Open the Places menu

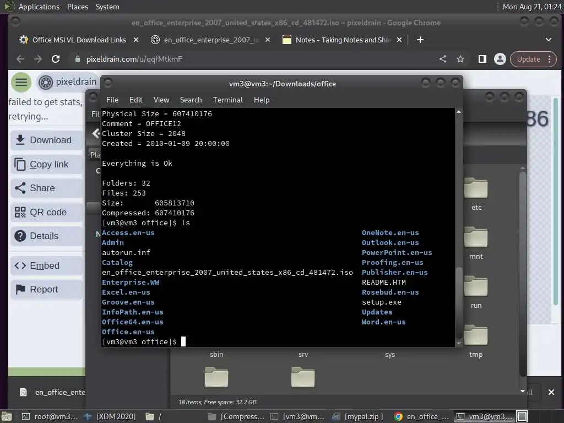pyautogui.click(x=77, y=7)
